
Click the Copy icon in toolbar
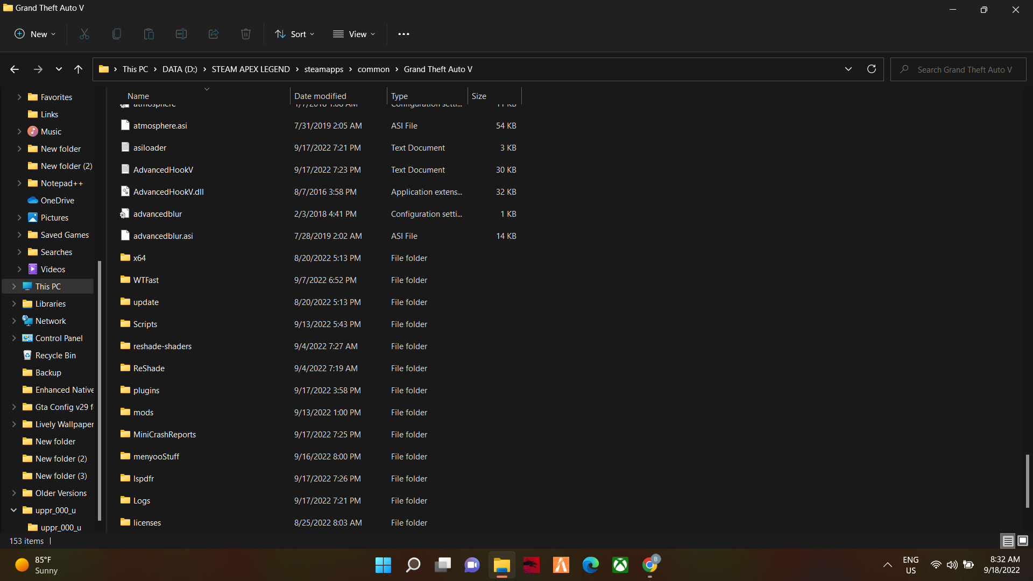tap(117, 34)
